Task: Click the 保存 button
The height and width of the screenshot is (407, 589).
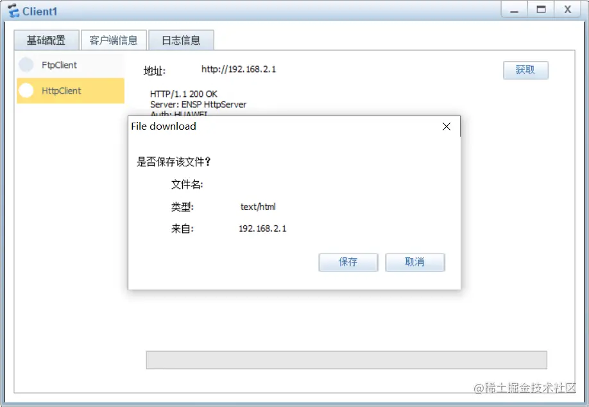Action: (348, 262)
